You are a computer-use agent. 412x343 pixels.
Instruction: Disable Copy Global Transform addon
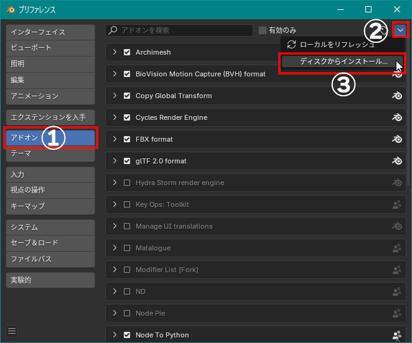(127, 96)
